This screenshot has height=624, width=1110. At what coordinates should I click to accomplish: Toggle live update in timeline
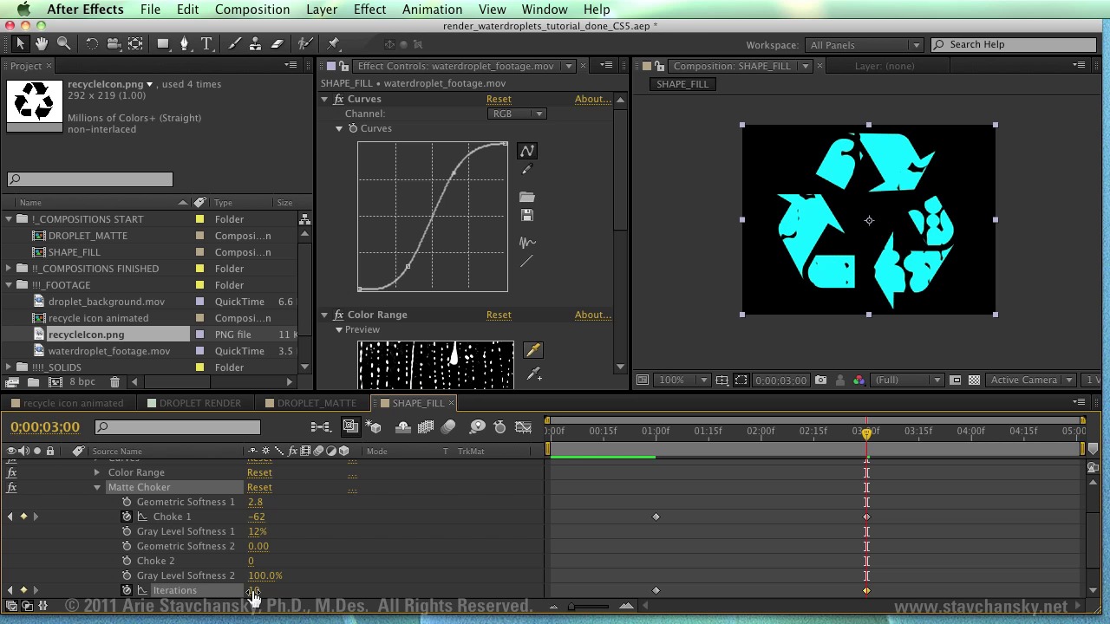point(350,426)
